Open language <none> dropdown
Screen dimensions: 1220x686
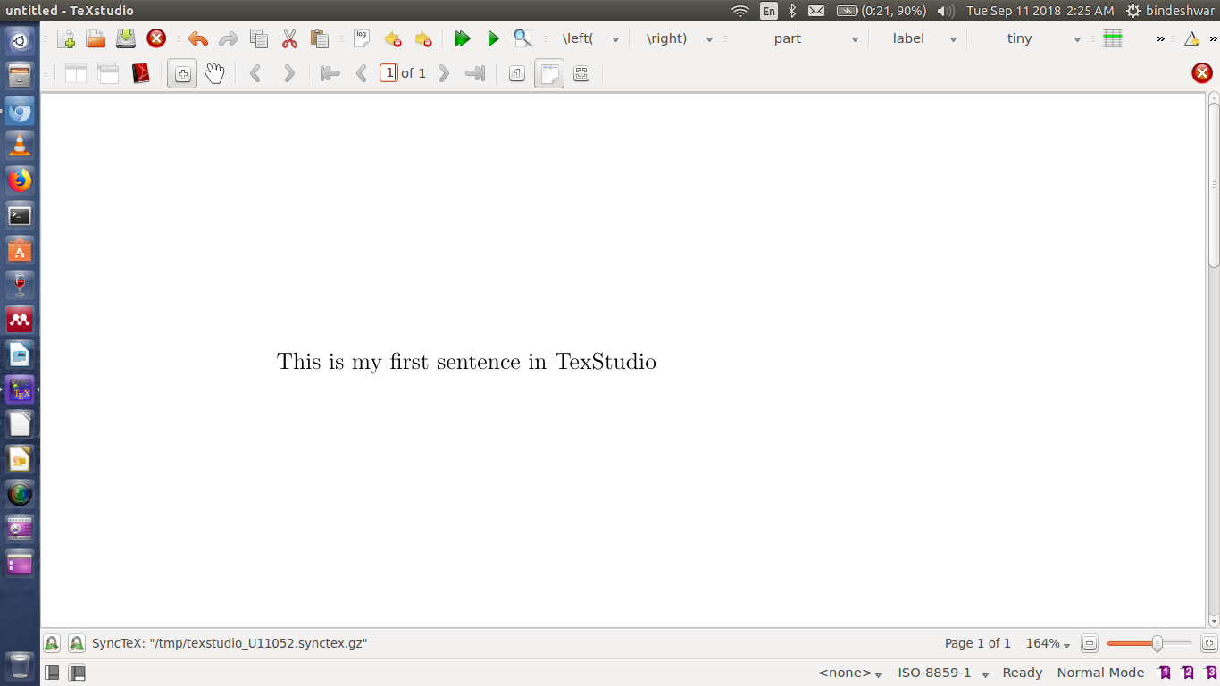click(x=850, y=673)
